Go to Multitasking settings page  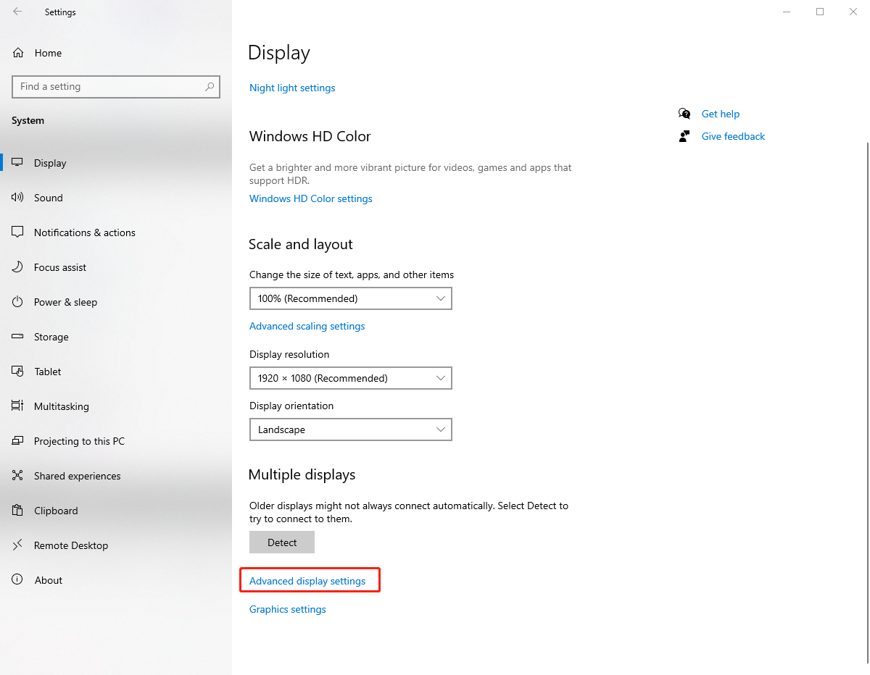tap(62, 406)
